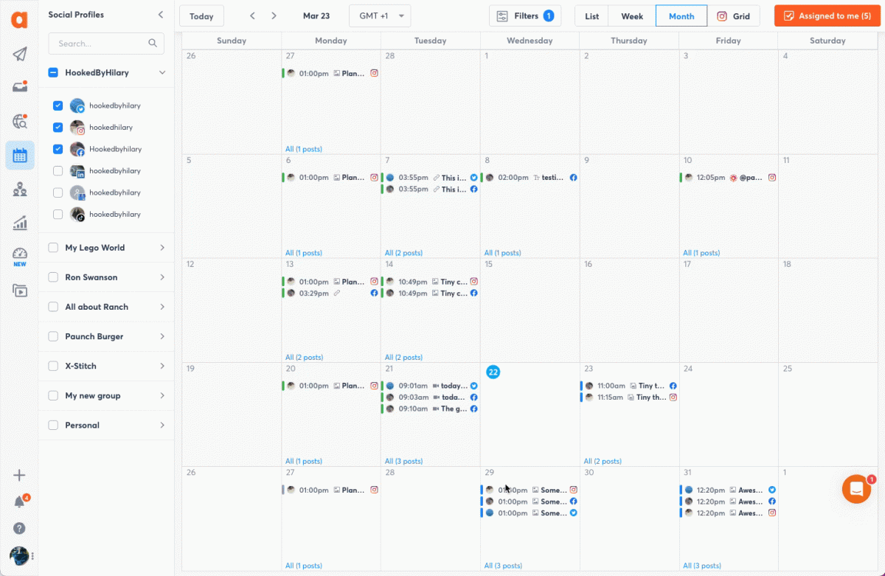Check the Personal group checkbox
This screenshot has height=576, width=885.
coord(53,425)
